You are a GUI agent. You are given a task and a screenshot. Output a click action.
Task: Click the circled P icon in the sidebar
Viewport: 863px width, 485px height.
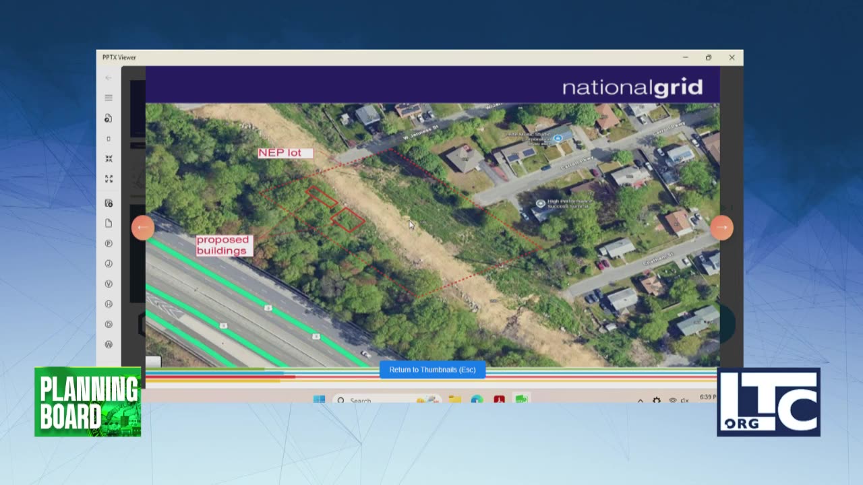pos(109,243)
